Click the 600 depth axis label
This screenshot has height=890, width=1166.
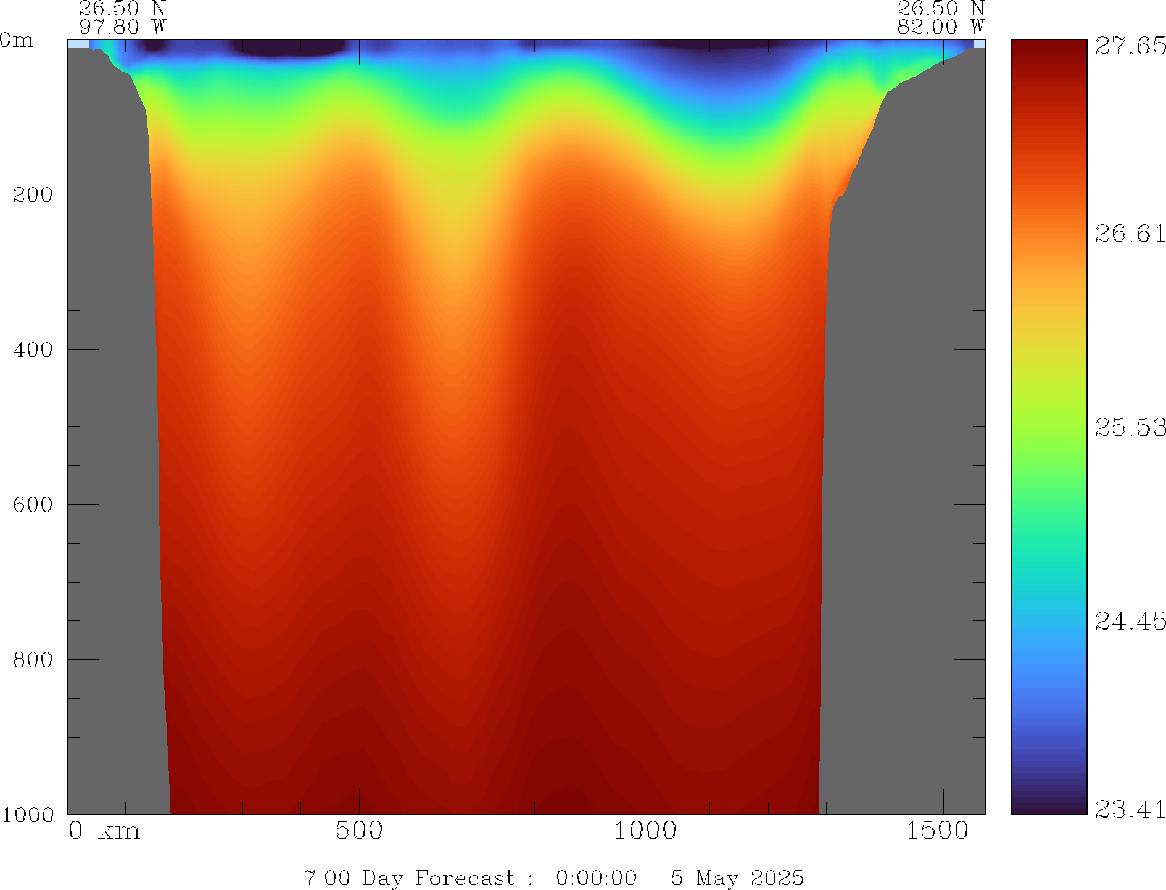click(x=33, y=505)
